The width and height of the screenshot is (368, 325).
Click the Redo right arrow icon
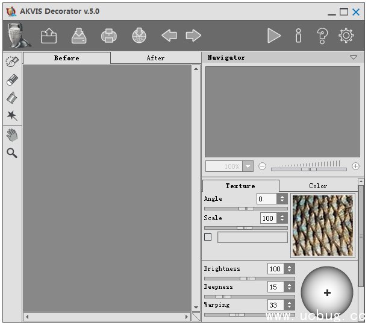tap(193, 36)
